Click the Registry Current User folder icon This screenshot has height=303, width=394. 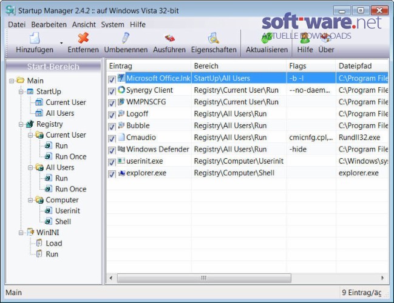coord(39,135)
